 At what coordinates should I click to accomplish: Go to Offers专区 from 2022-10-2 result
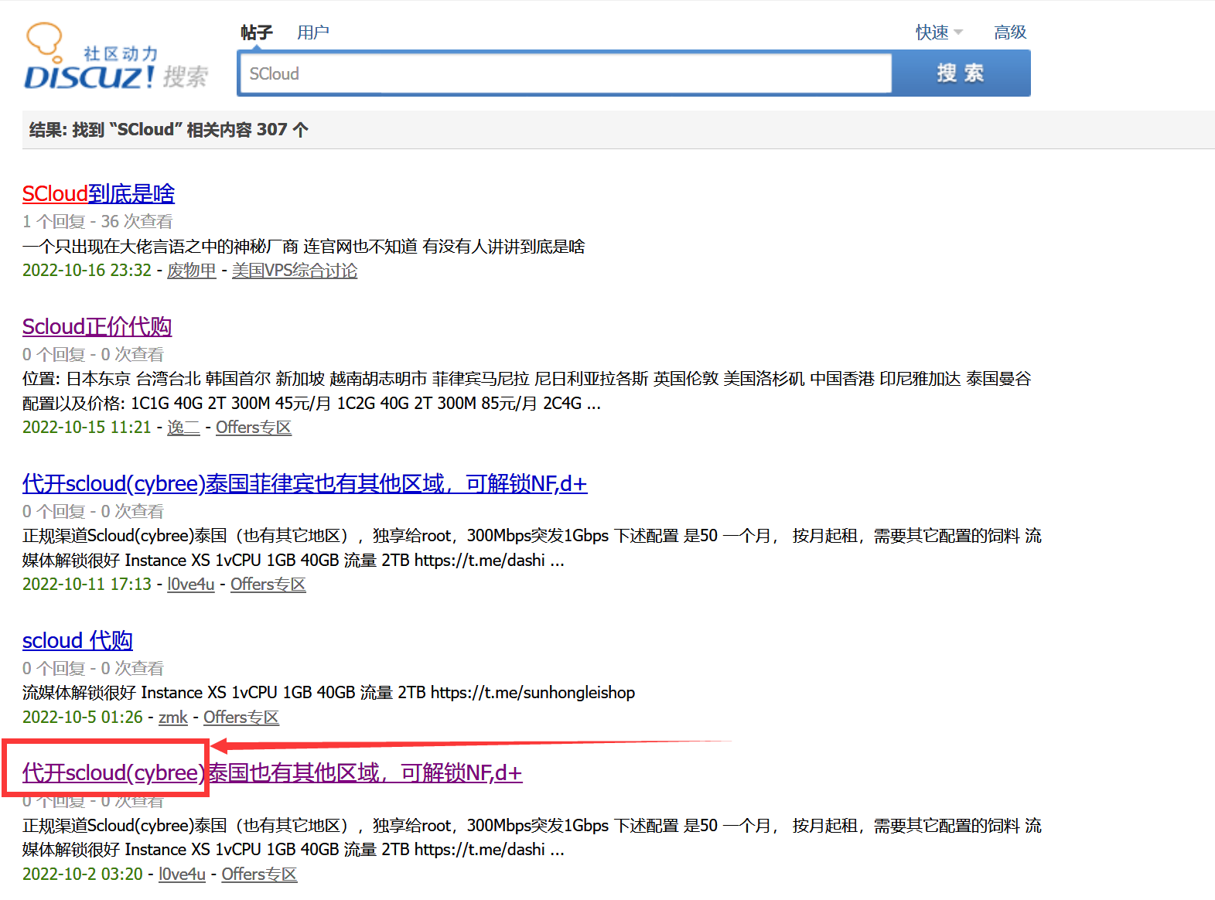259,874
